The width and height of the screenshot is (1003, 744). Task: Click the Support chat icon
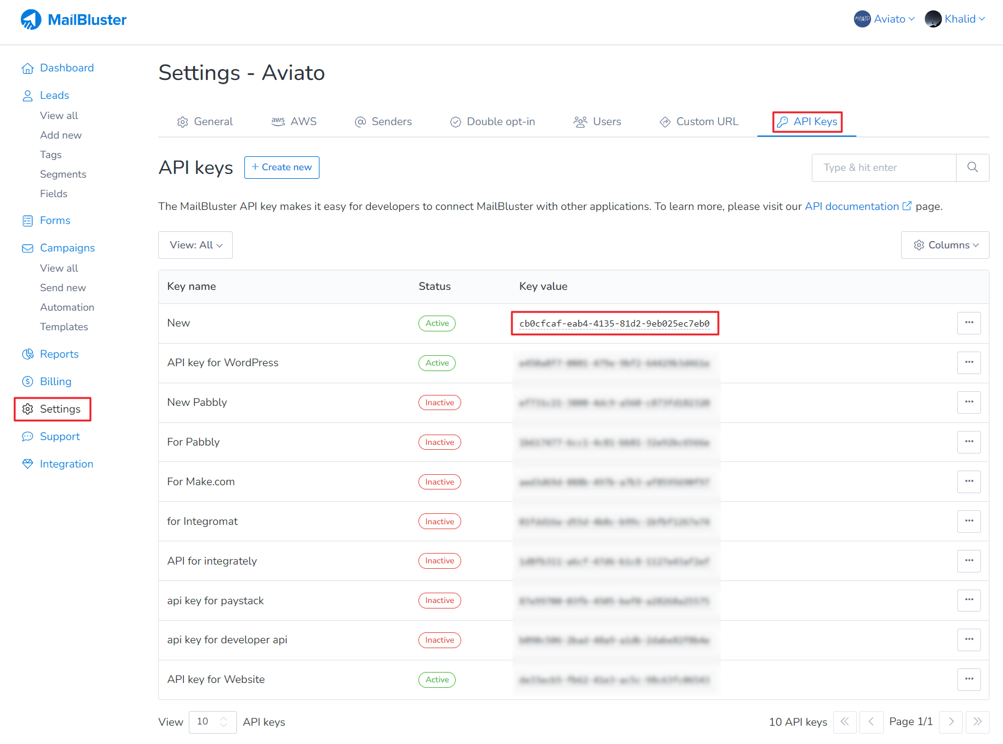click(x=27, y=436)
